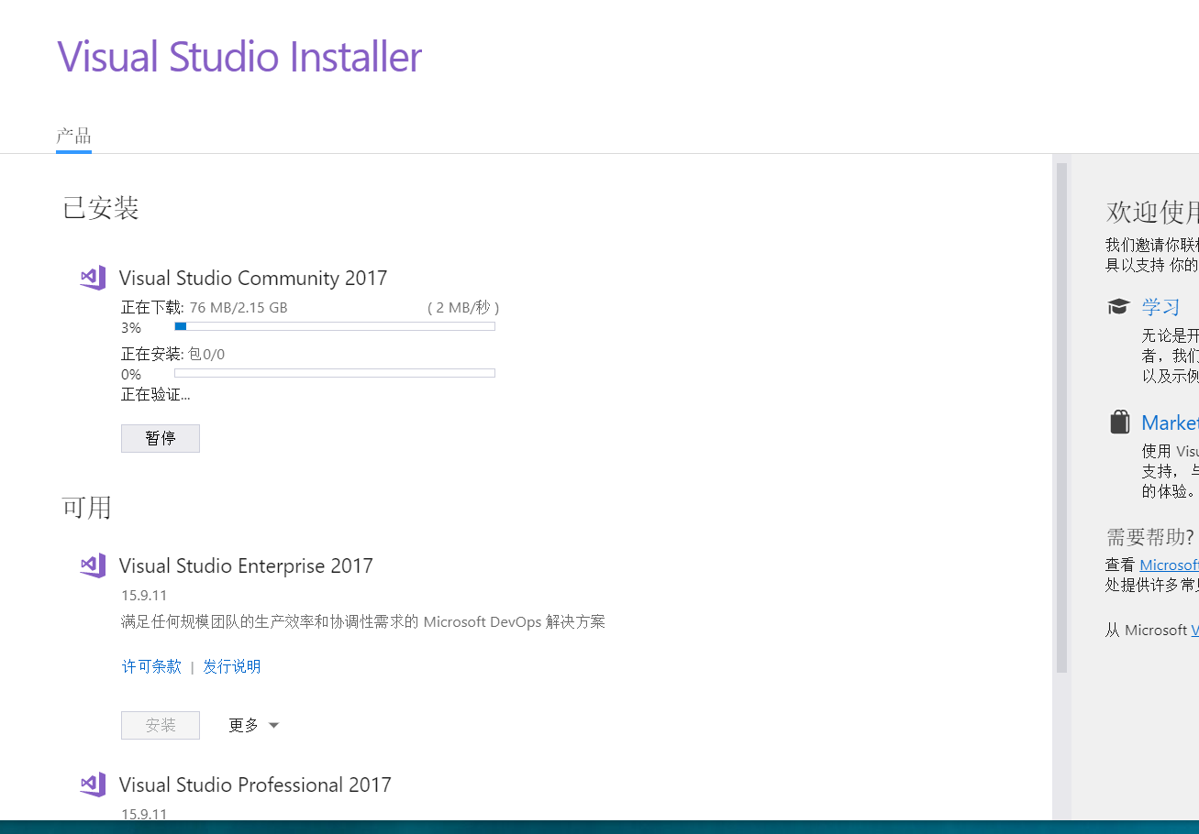
Task: Click the Enterprise version number 15.9.11
Action: pyautogui.click(x=144, y=595)
